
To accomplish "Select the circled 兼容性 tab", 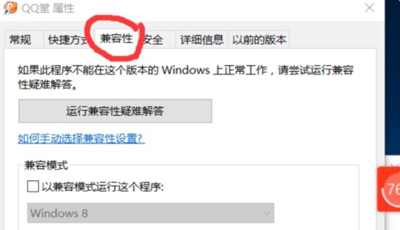I will (x=116, y=39).
